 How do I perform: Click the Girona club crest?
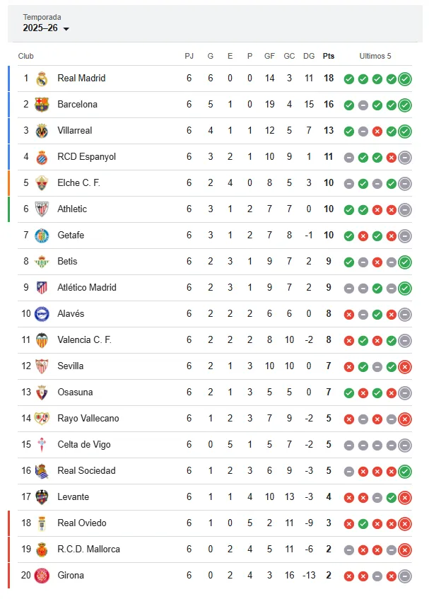(x=42, y=576)
